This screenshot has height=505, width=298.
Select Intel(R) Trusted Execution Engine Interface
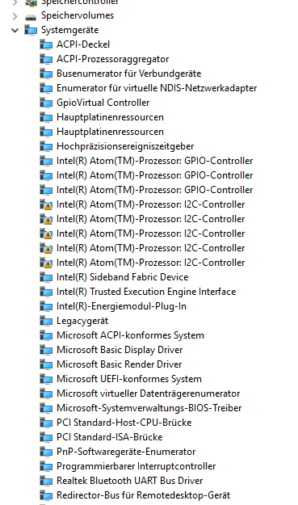tap(146, 292)
